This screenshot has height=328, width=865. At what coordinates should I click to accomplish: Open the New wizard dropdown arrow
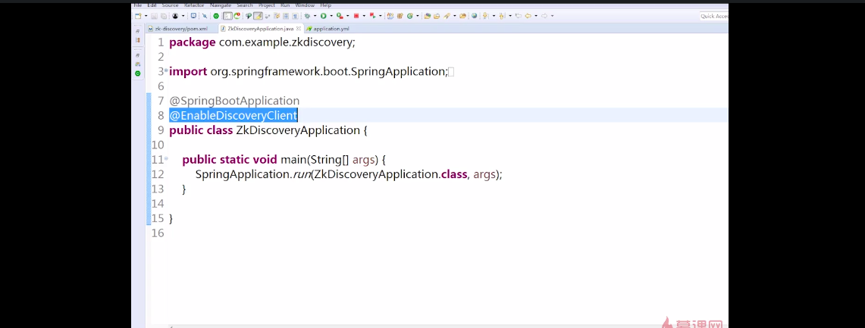pos(146,16)
